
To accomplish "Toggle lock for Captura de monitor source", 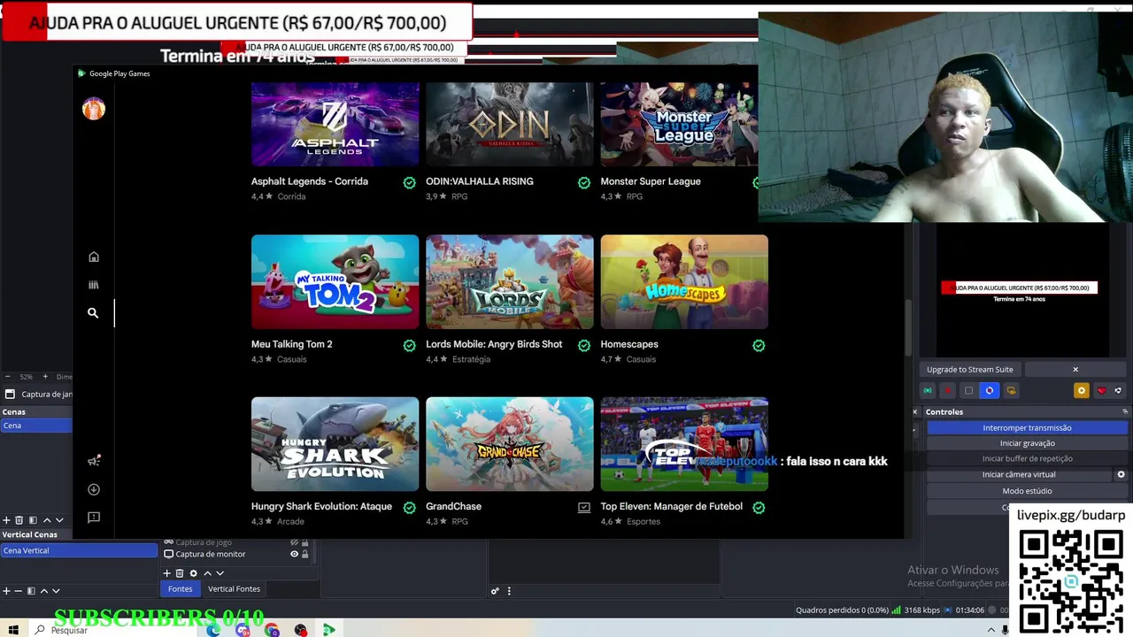I will (305, 554).
